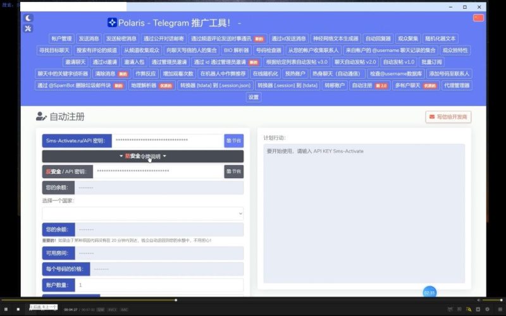Open the 作弊反应 menu item
This screenshot has height=316, width=506.
145,73
